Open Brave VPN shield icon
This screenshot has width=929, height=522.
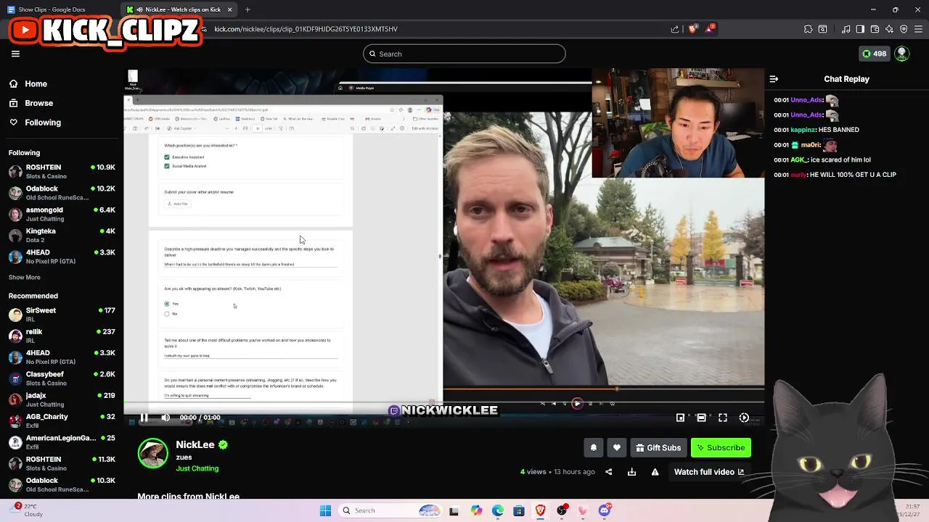pyautogui.click(x=904, y=29)
